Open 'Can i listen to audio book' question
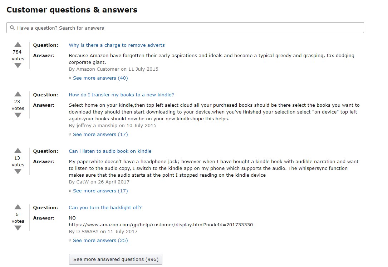 tap(110, 151)
